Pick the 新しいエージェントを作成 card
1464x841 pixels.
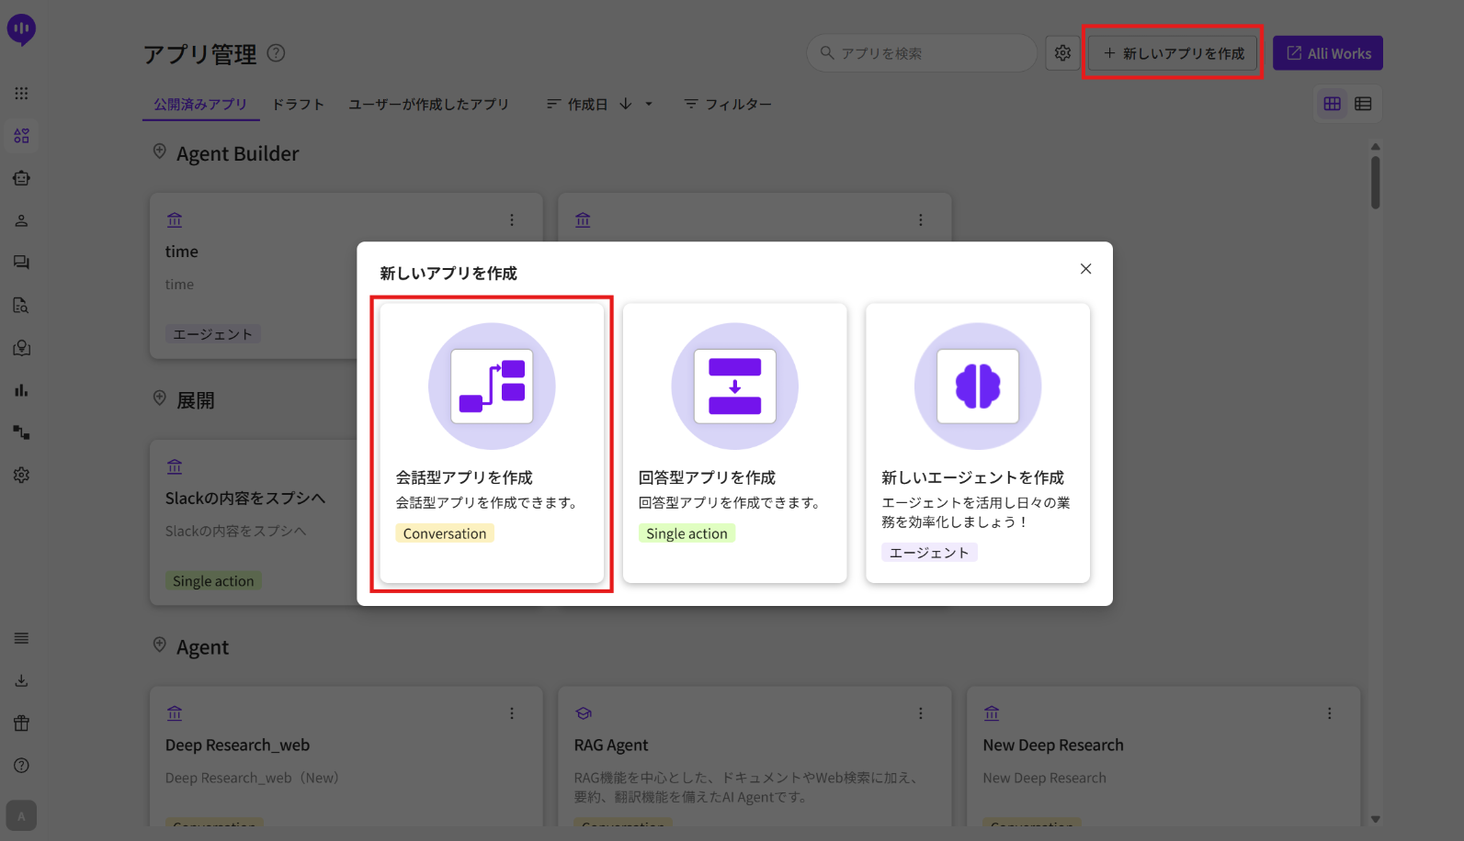[977, 443]
